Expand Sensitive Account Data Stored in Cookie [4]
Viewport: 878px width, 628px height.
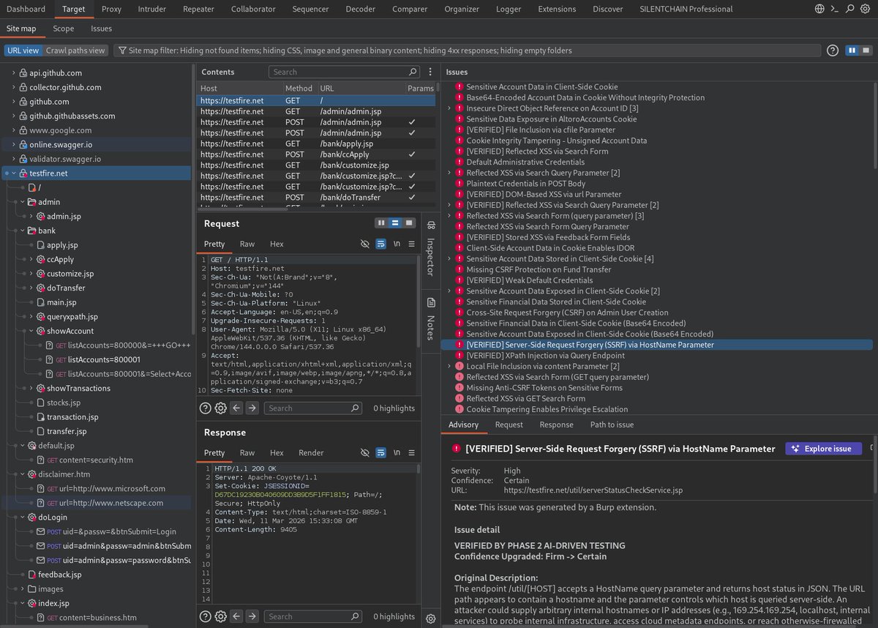pyautogui.click(x=449, y=258)
